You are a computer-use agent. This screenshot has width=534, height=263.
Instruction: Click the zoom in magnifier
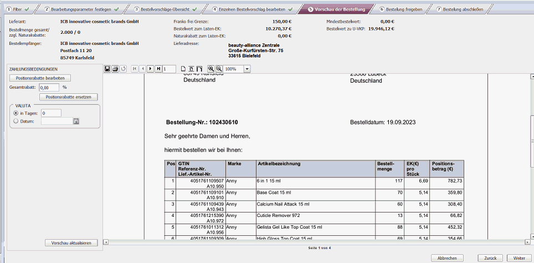click(211, 69)
